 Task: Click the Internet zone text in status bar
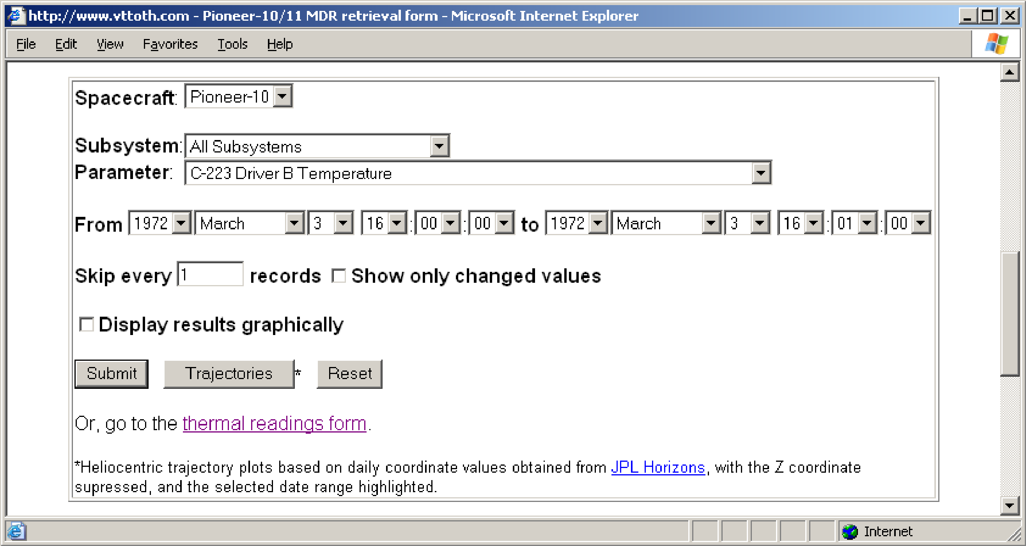888,531
